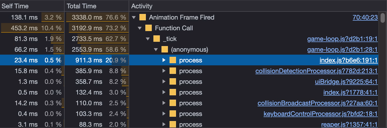Screen dimensions: 387x128
Task: Click yellow icon of keyboardControlProcessor process row
Action: tap(173, 114)
